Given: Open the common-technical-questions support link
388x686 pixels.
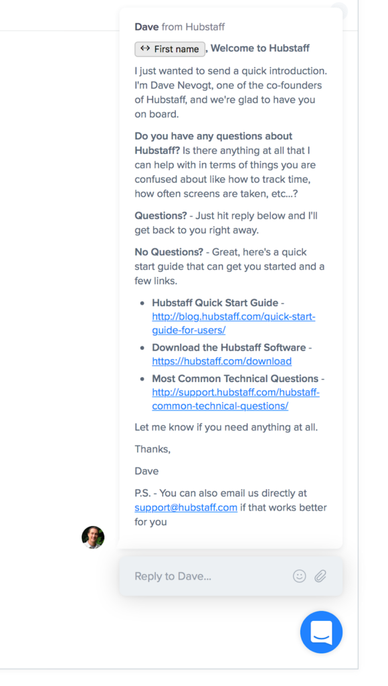Looking at the screenshot, I should click(235, 399).
